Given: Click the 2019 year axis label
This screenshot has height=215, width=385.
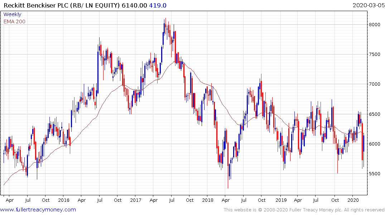Looking at the screenshot, I should coord(281,200).
